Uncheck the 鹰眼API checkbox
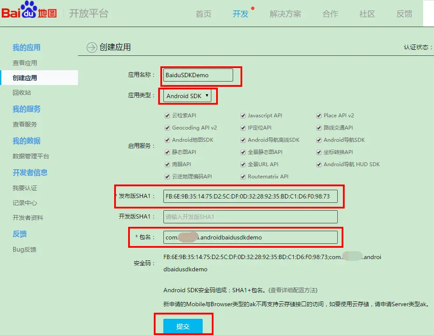The width and height of the screenshot is (434, 335). [167, 164]
